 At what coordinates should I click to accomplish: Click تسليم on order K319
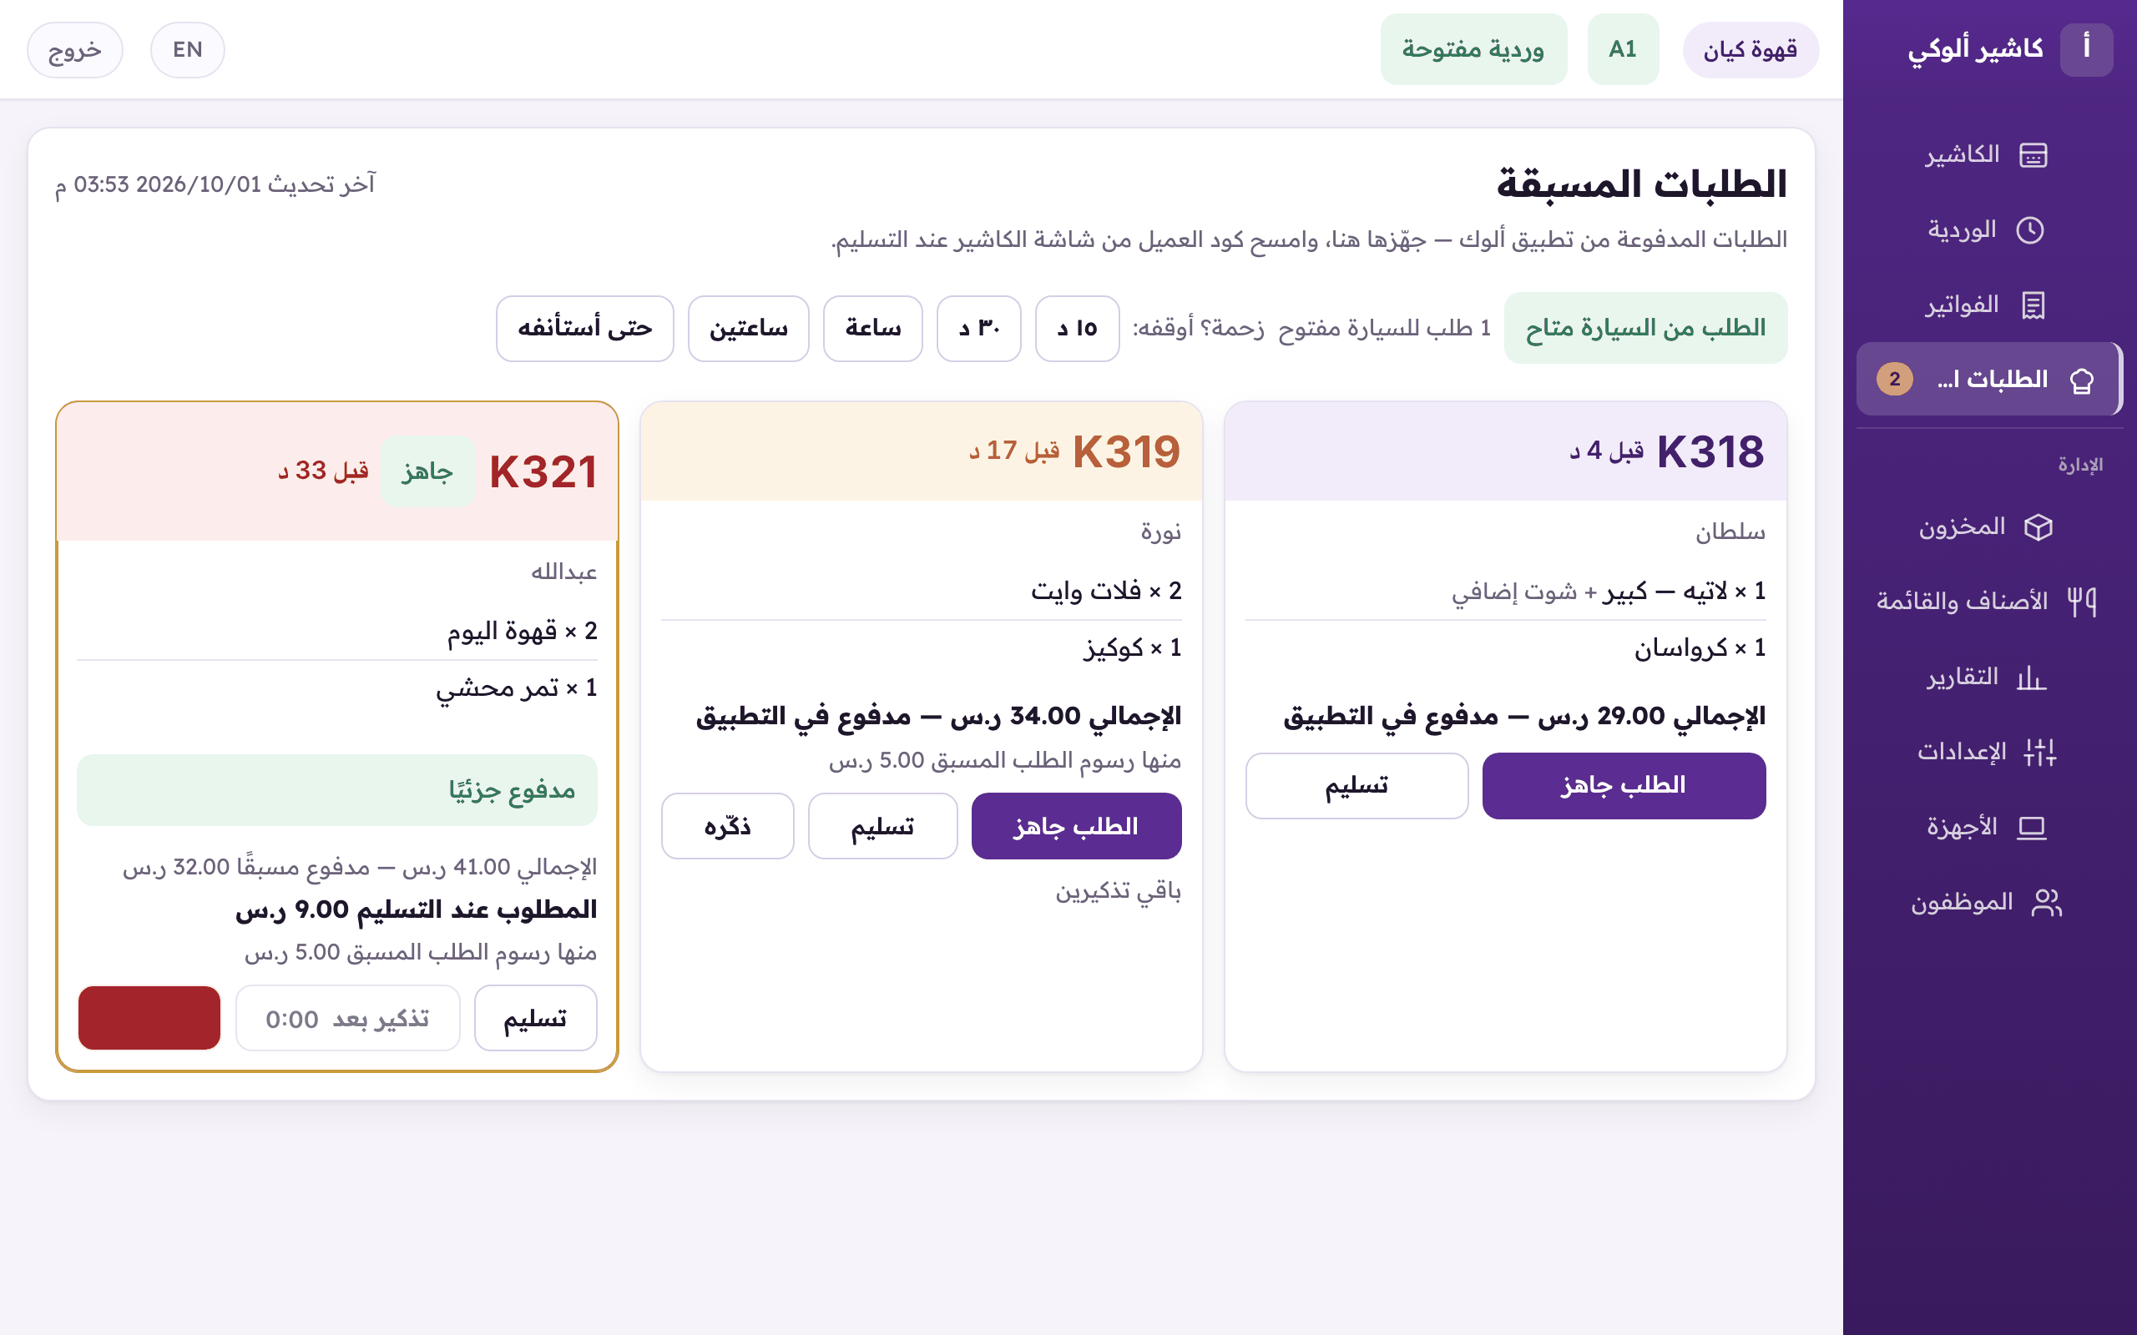(x=883, y=826)
